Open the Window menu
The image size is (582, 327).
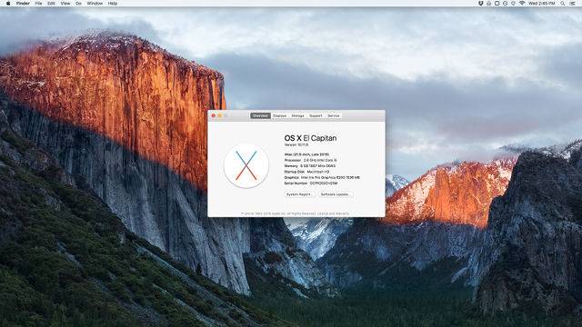(95, 4)
